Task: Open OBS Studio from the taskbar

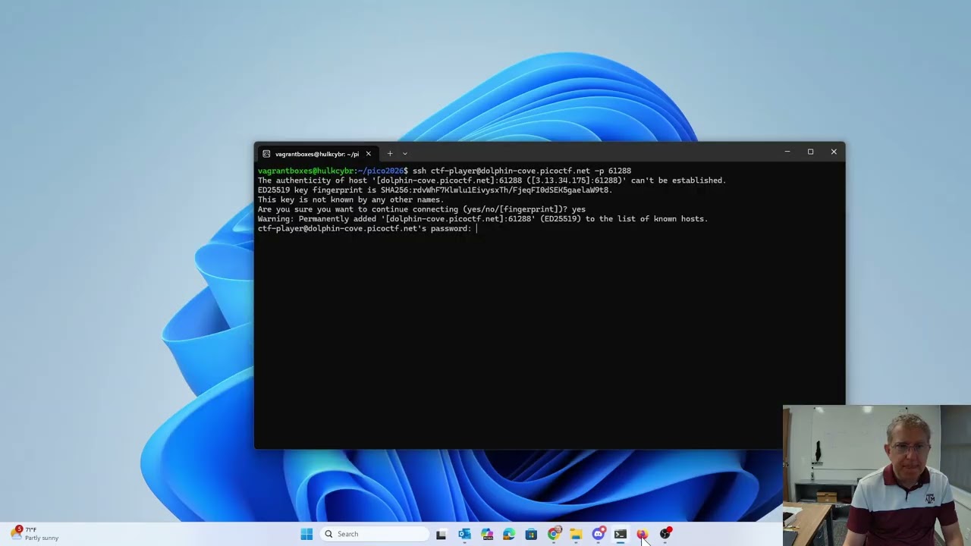Action: pyautogui.click(x=665, y=534)
